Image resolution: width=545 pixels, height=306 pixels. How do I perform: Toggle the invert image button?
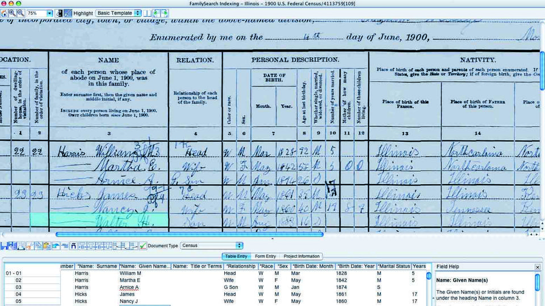pos(59,12)
